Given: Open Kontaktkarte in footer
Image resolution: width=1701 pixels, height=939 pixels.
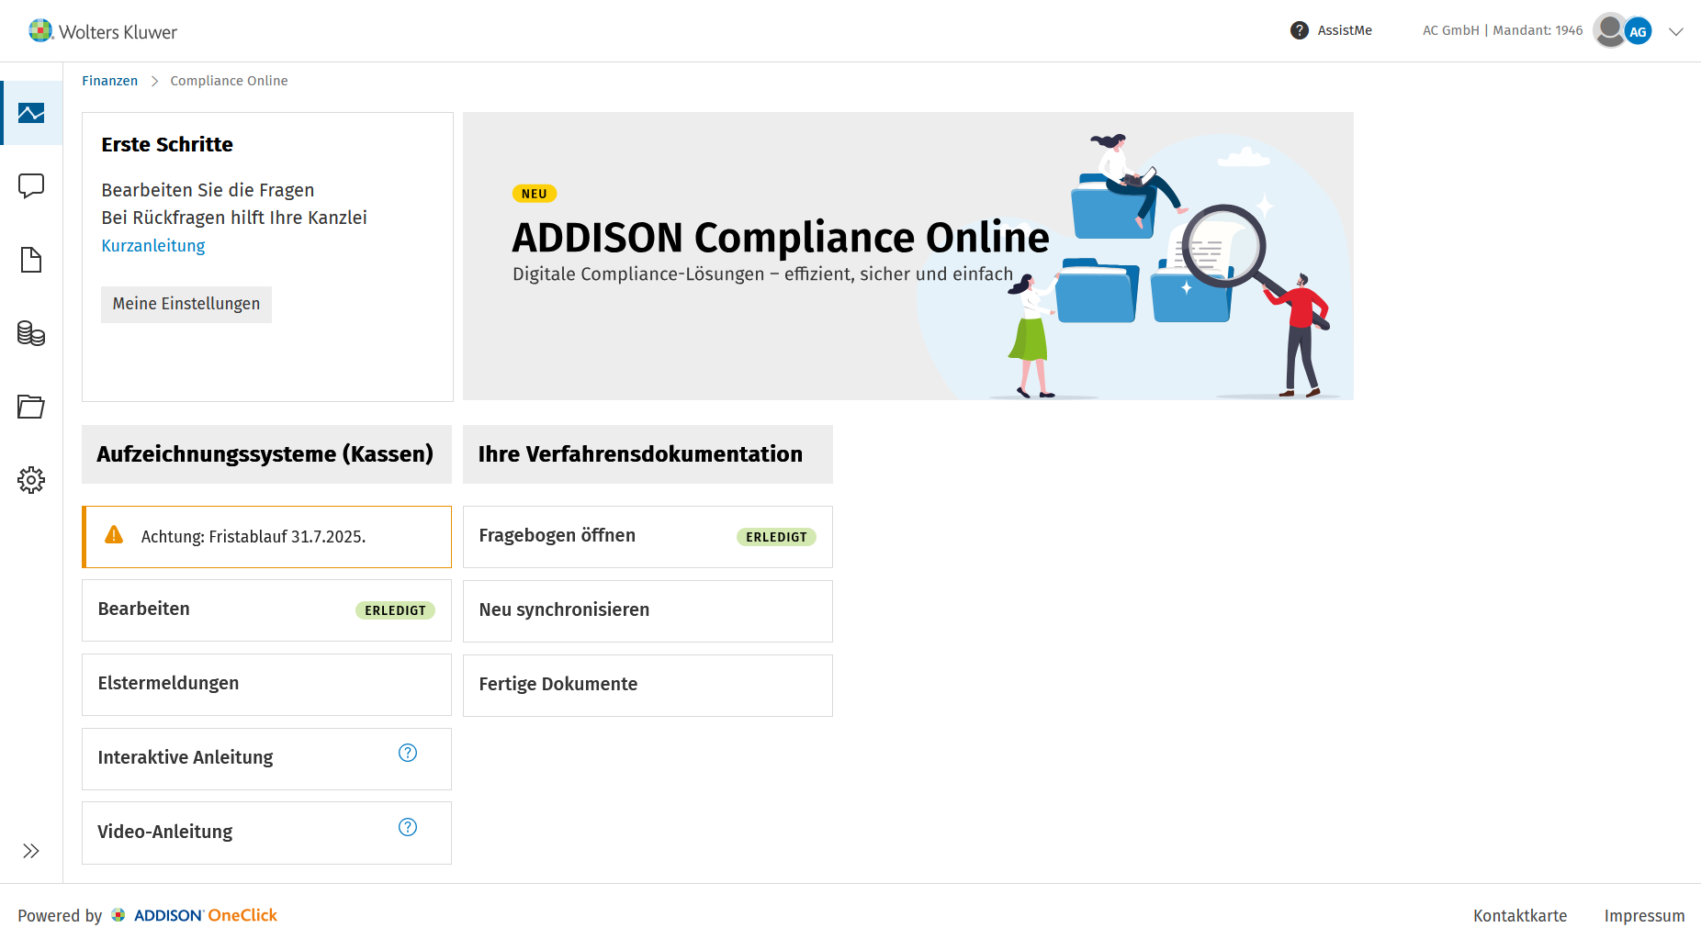Looking at the screenshot, I should tap(1520, 916).
